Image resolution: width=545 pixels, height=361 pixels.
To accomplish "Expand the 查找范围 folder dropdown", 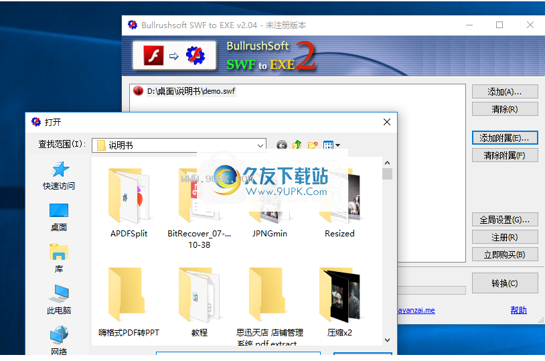I will pos(260,145).
